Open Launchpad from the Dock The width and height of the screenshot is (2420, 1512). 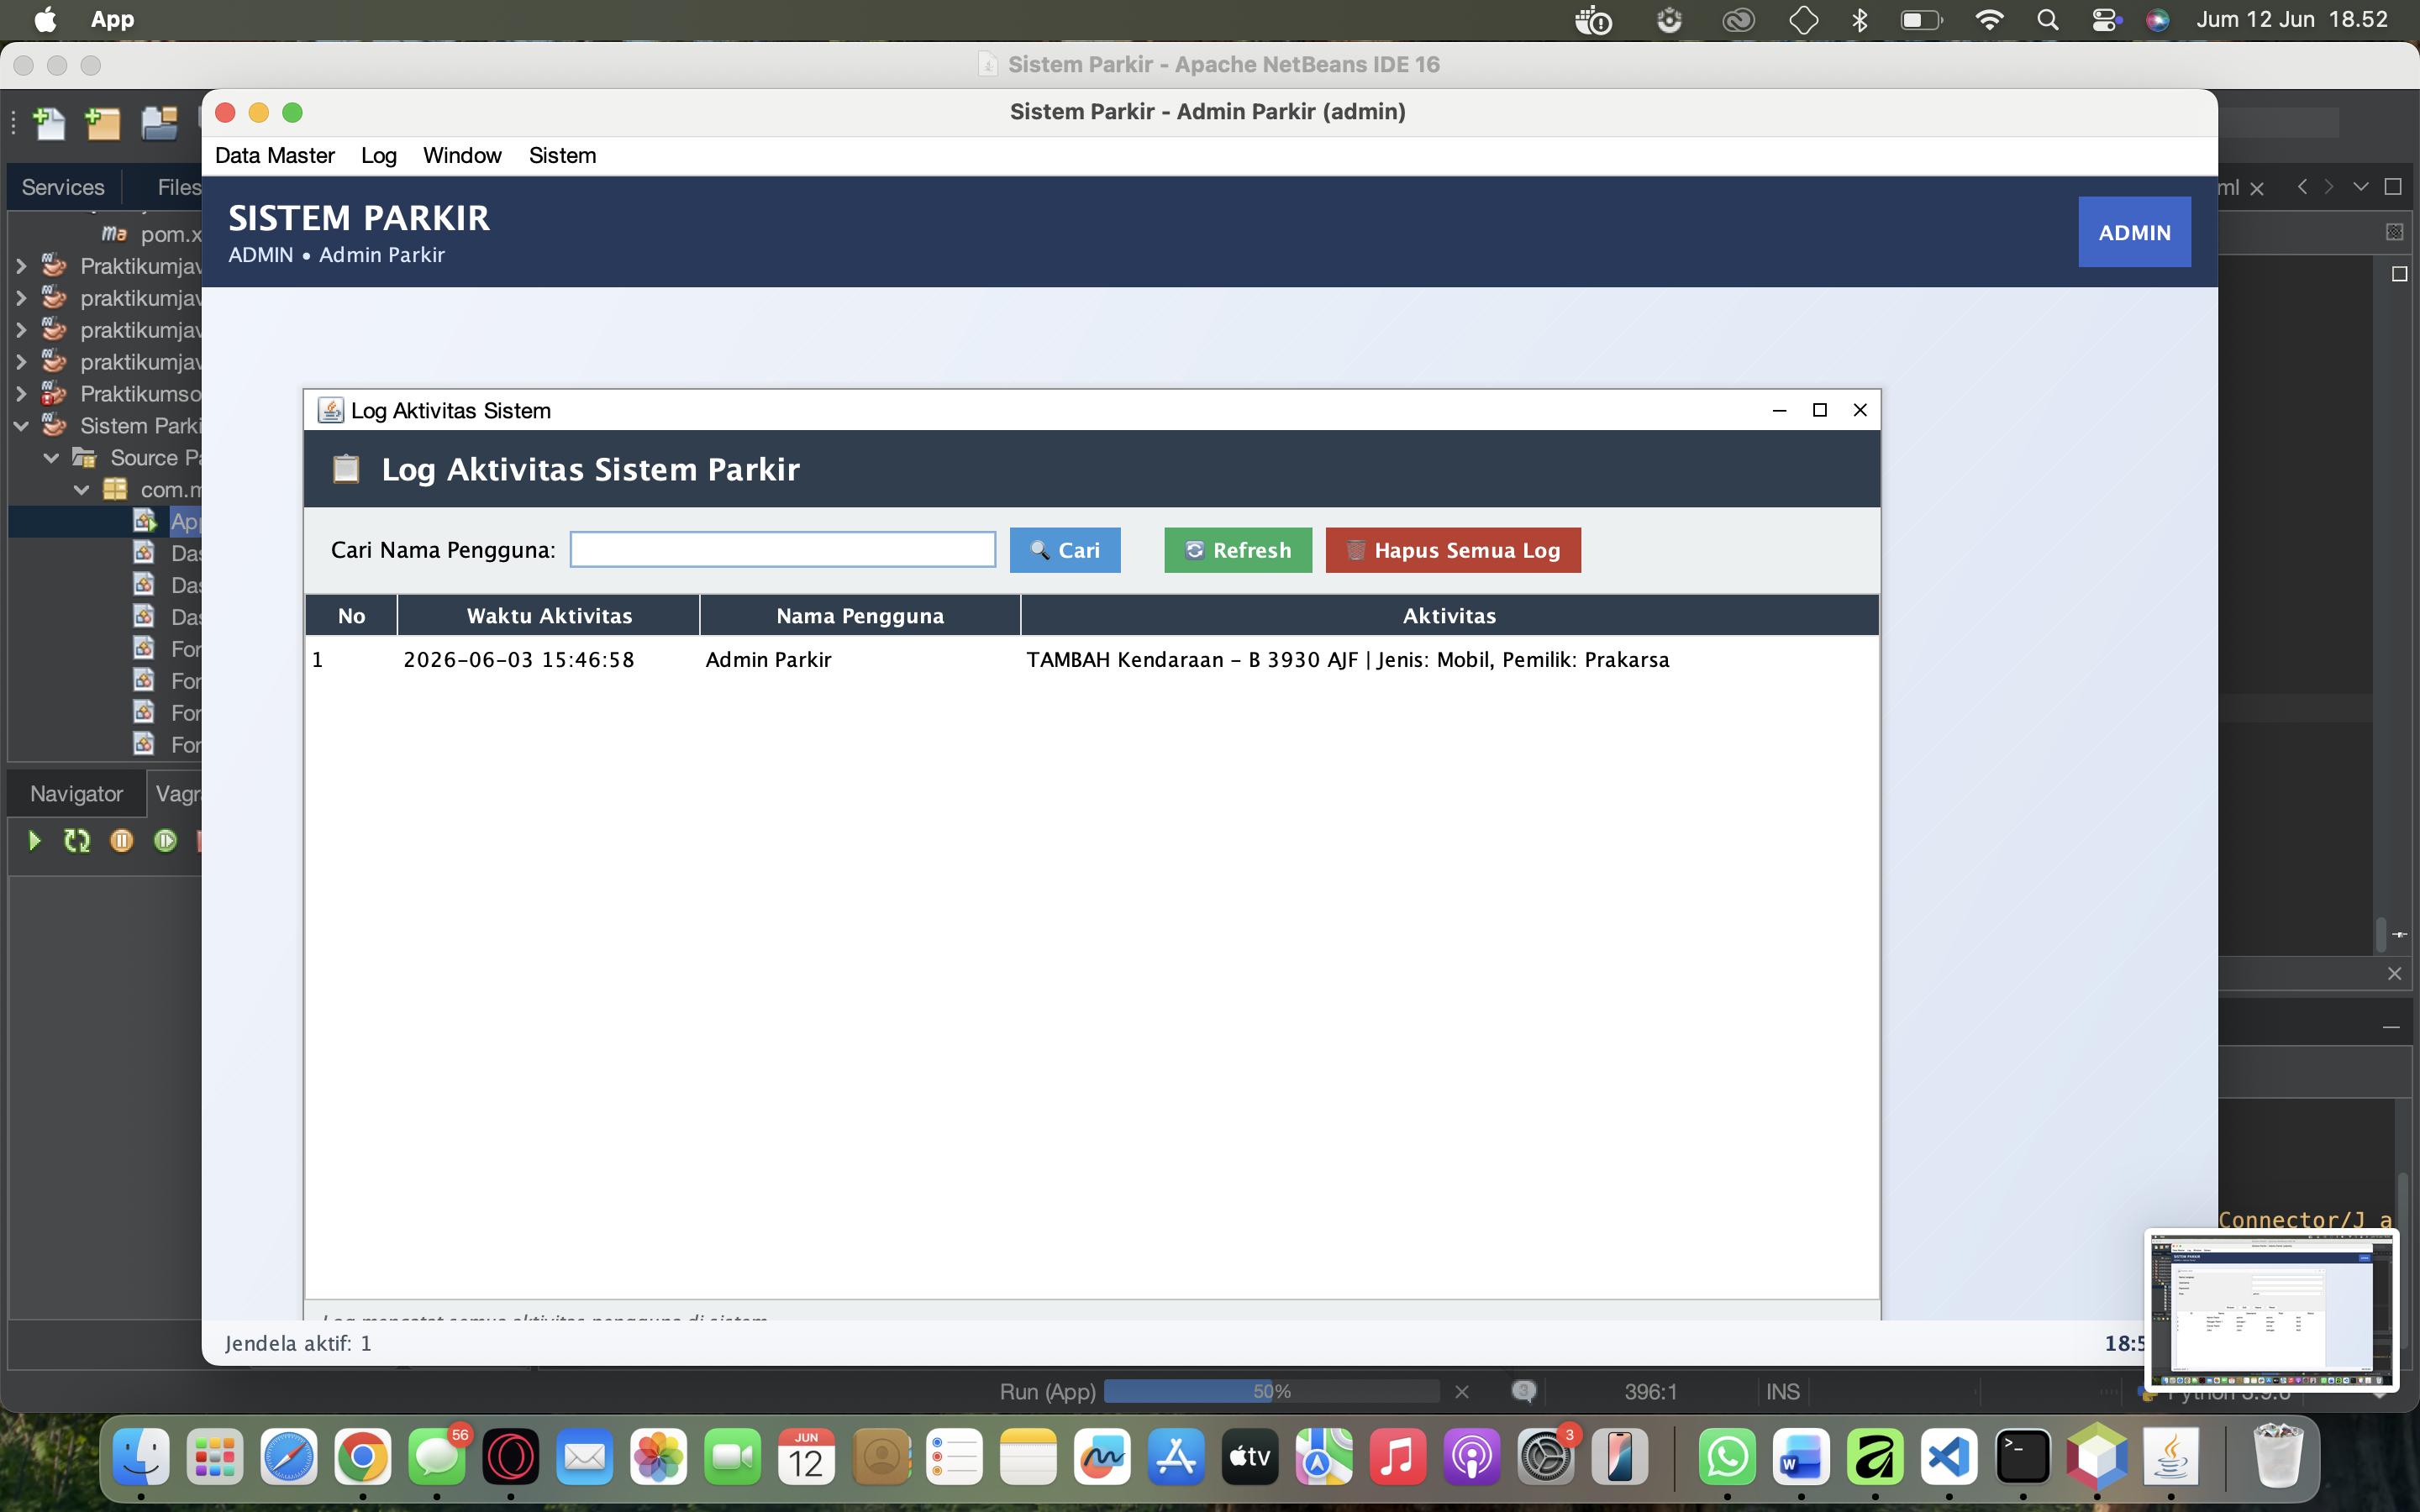[215, 1457]
